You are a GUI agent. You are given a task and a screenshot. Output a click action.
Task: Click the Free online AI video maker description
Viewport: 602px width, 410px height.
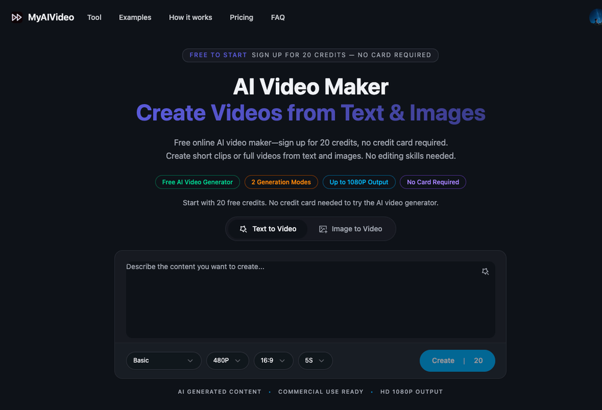(311, 149)
